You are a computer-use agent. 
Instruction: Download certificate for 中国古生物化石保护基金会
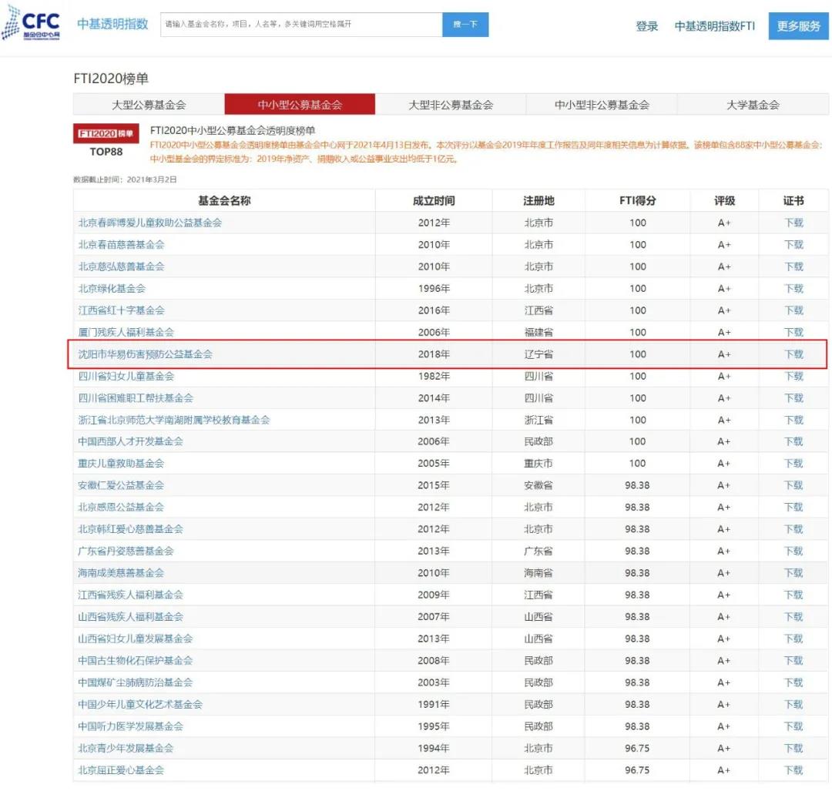793,661
